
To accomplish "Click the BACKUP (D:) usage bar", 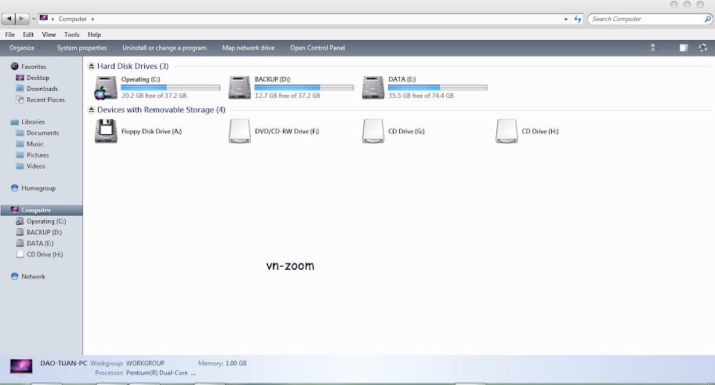I will [304, 88].
